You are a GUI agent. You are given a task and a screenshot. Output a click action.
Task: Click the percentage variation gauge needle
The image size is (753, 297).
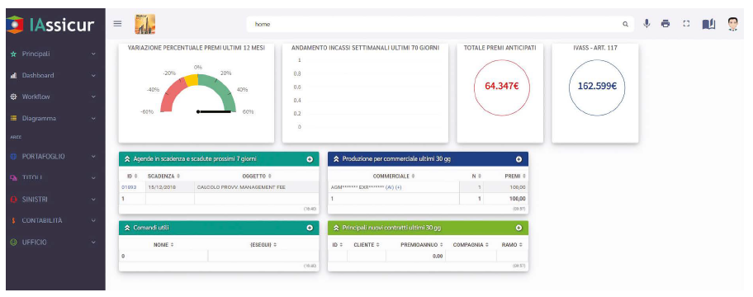pos(215,112)
